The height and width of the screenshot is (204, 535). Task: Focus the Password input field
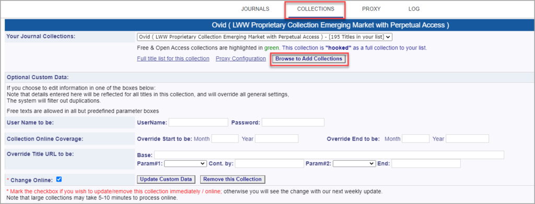293,122
